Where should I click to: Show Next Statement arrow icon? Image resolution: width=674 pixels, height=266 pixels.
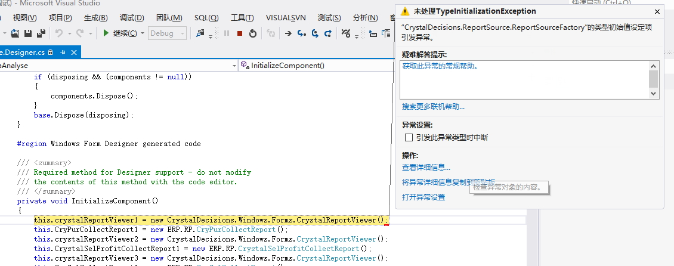[x=288, y=33]
